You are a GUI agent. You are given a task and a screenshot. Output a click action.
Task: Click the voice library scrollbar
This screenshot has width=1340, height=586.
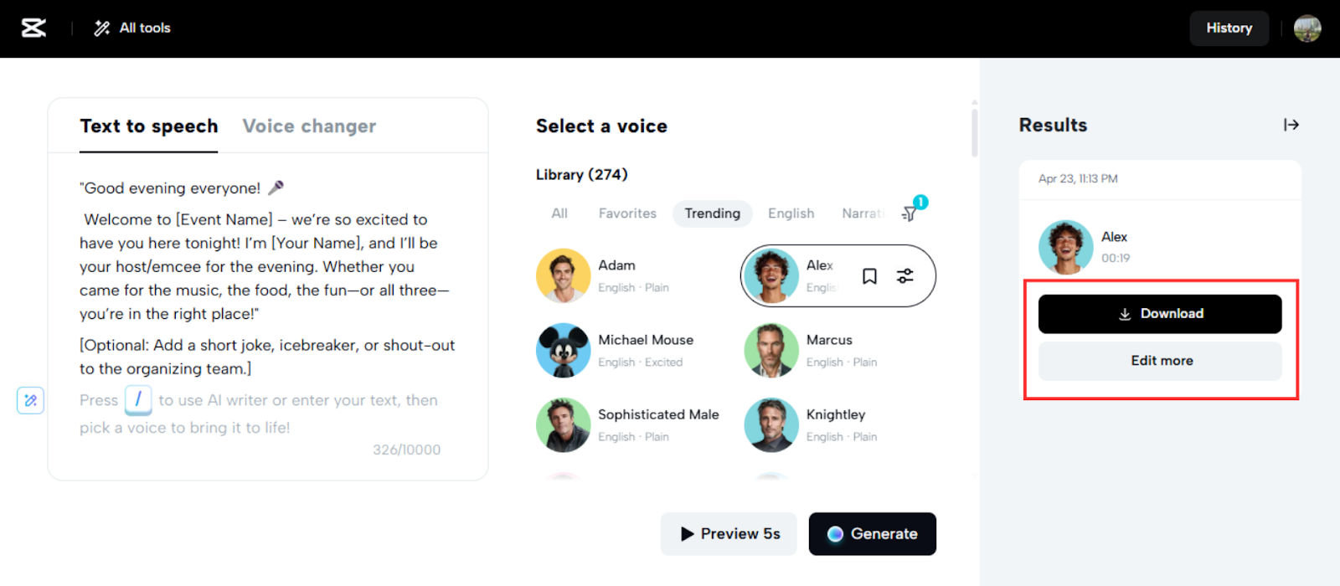974,130
